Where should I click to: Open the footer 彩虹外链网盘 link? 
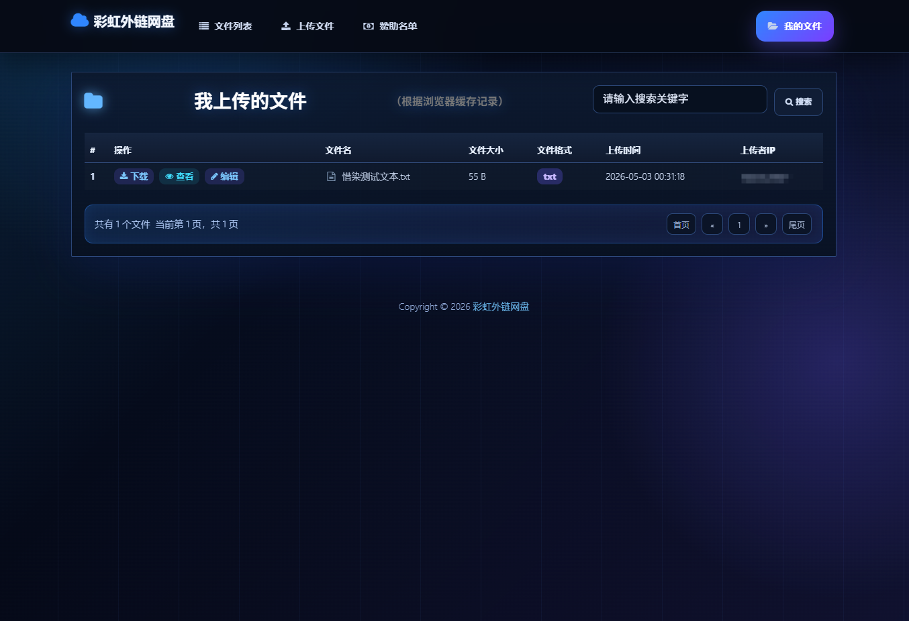501,306
